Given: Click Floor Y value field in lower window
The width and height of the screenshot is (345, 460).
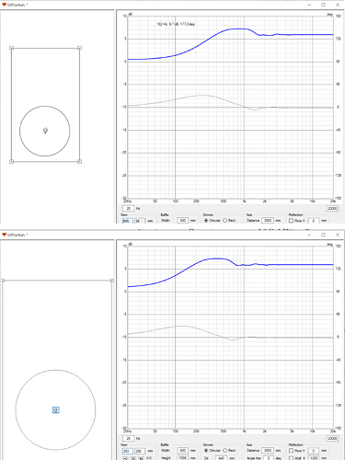Looking at the screenshot, I should (x=313, y=451).
